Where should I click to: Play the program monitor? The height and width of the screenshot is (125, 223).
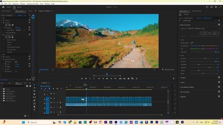(107, 78)
